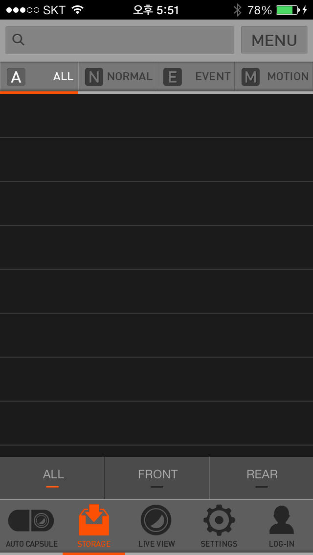The height and width of the screenshot is (555, 313).
Task: Switch to the EVENT tab label
Action: click(x=213, y=76)
